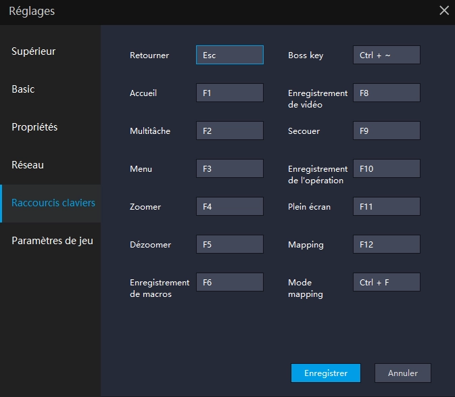Close the Réglages window with X

pos(444,11)
